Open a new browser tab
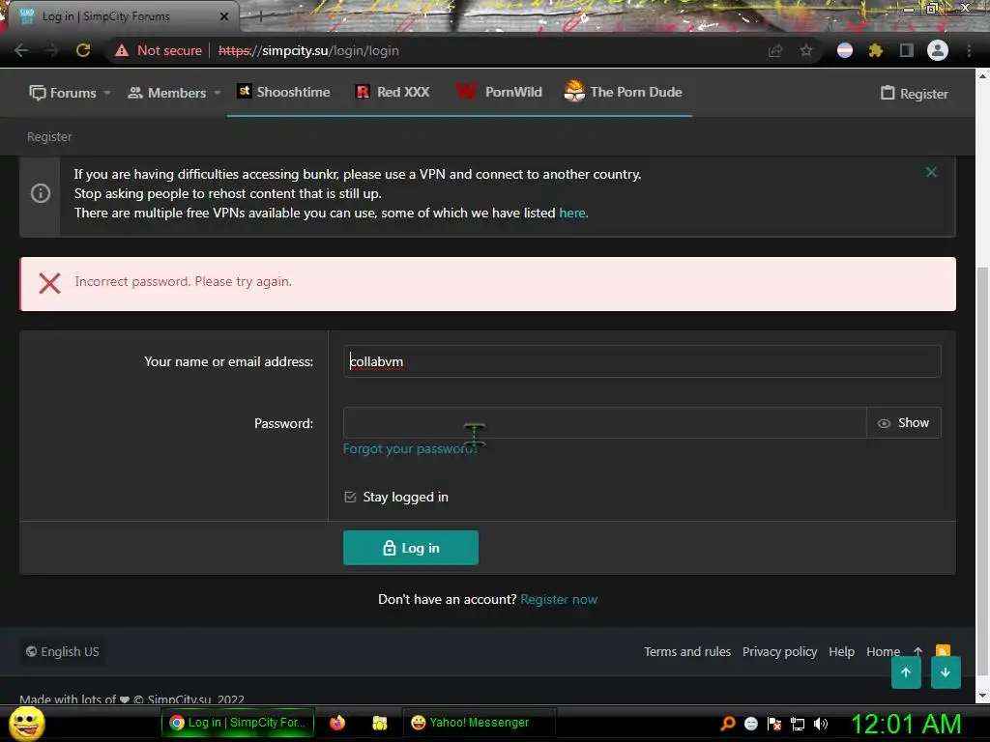This screenshot has height=742, width=990. pyautogui.click(x=261, y=16)
